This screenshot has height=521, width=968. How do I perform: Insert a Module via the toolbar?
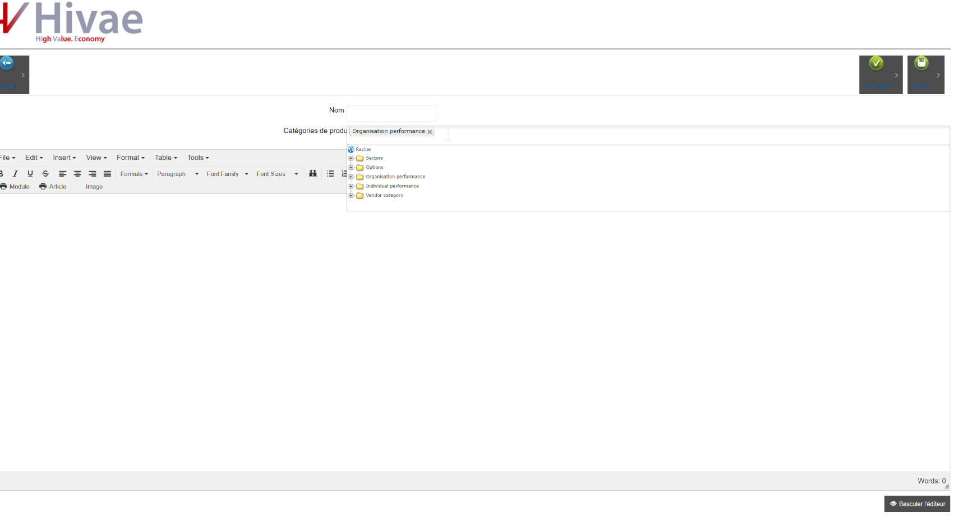tap(15, 187)
